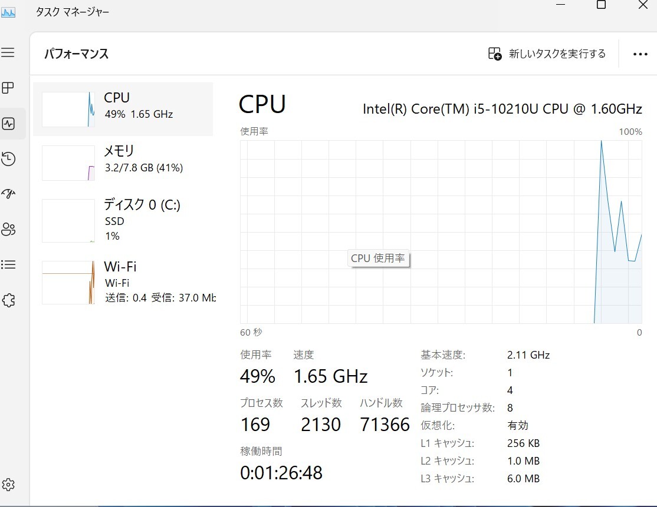Expand the navigation pane with the hamburger menu
This screenshot has width=657, height=507.
click(8, 52)
